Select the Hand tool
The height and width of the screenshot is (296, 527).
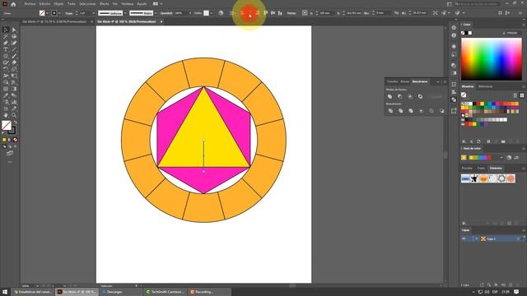click(6, 115)
